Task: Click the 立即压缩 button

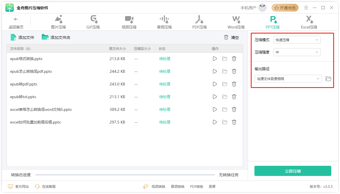Action: pyautogui.click(x=293, y=171)
